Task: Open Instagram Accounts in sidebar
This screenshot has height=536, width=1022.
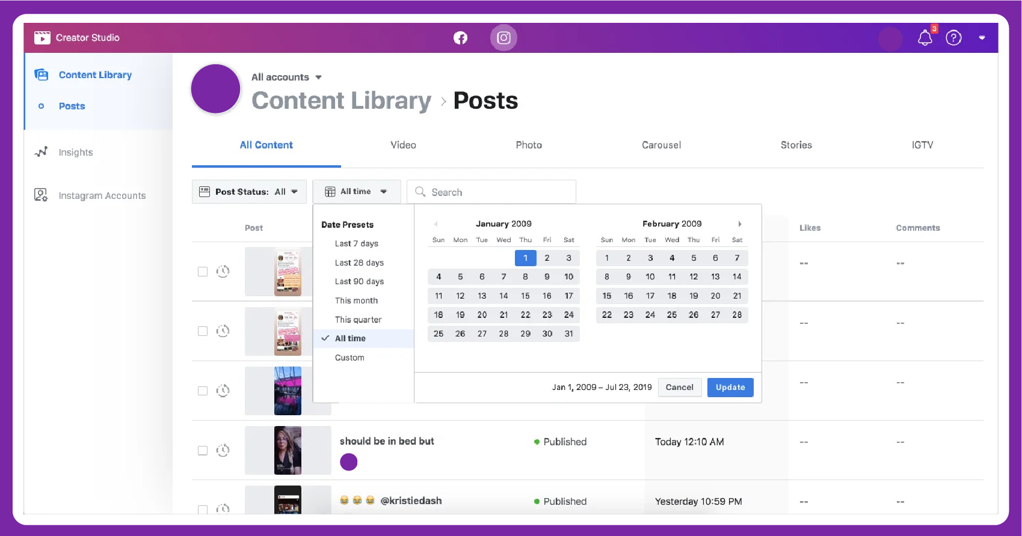Action: [x=102, y=195]
